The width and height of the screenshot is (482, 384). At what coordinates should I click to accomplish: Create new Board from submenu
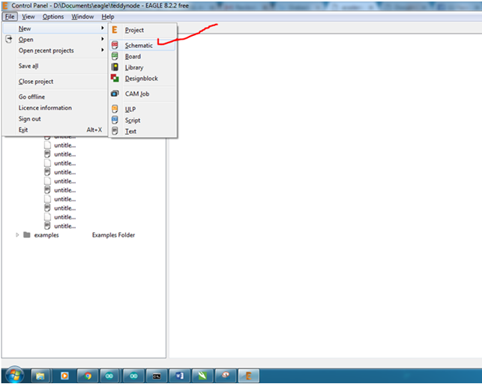[x=143, y=56]
